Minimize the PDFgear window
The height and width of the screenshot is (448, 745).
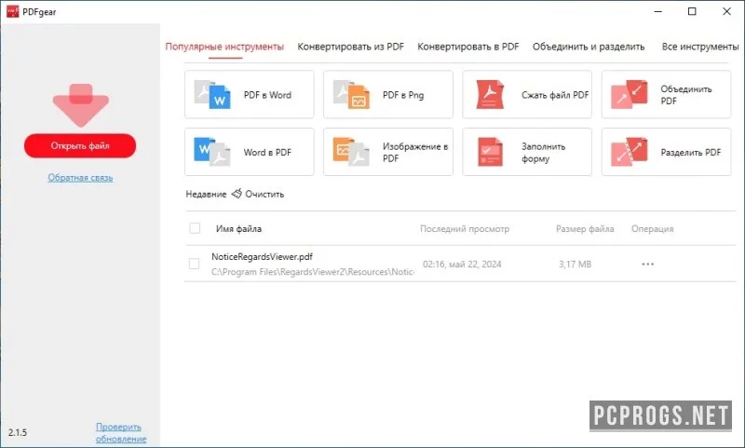[658, 11]
